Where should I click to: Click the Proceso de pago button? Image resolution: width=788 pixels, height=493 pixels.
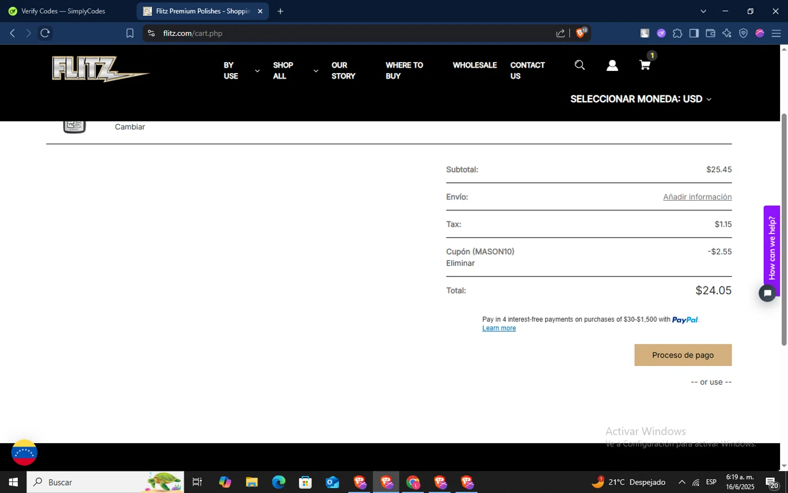tap(683, 355)
